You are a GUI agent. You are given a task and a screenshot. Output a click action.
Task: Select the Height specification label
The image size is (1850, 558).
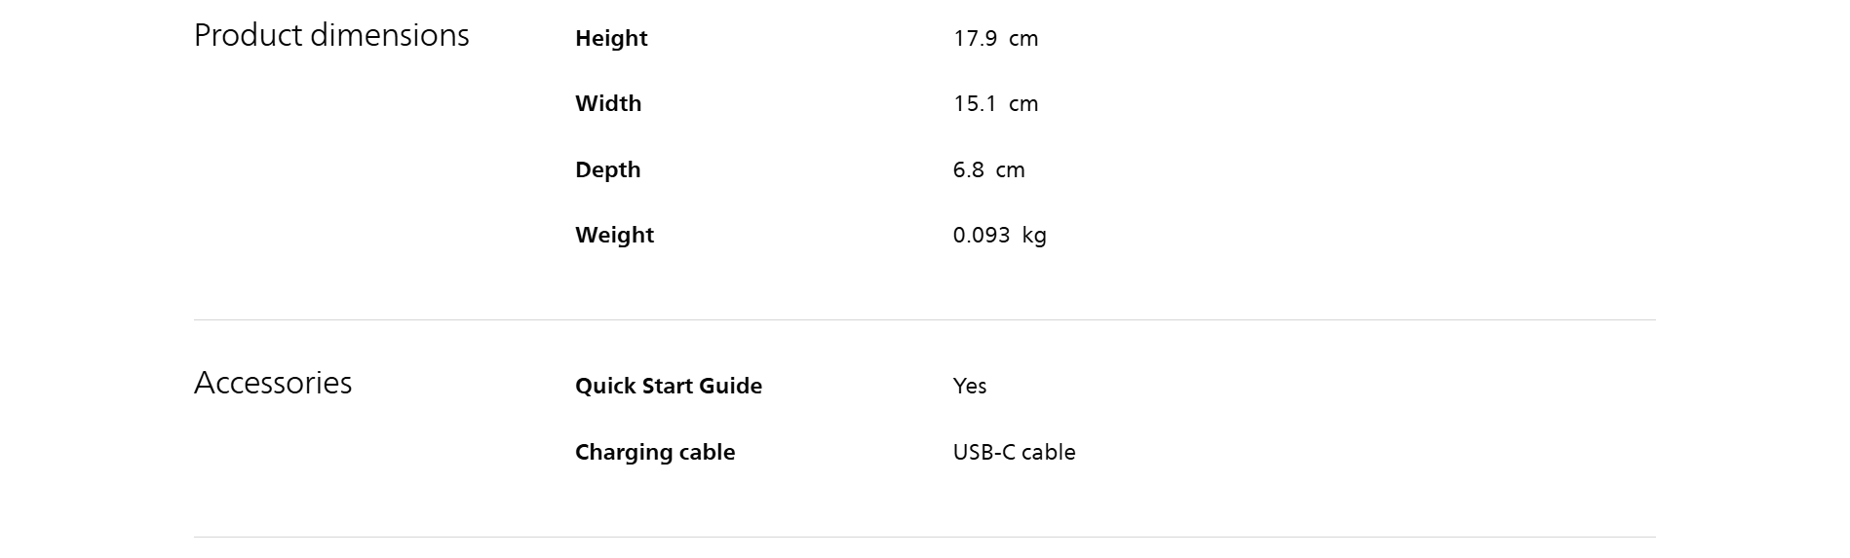click(x=611, y=39)
